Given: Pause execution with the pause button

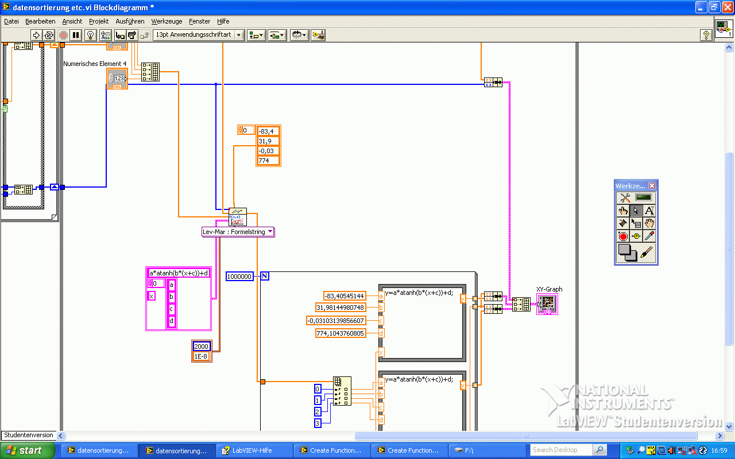Looking at the screenshot, I should (76, 35).
